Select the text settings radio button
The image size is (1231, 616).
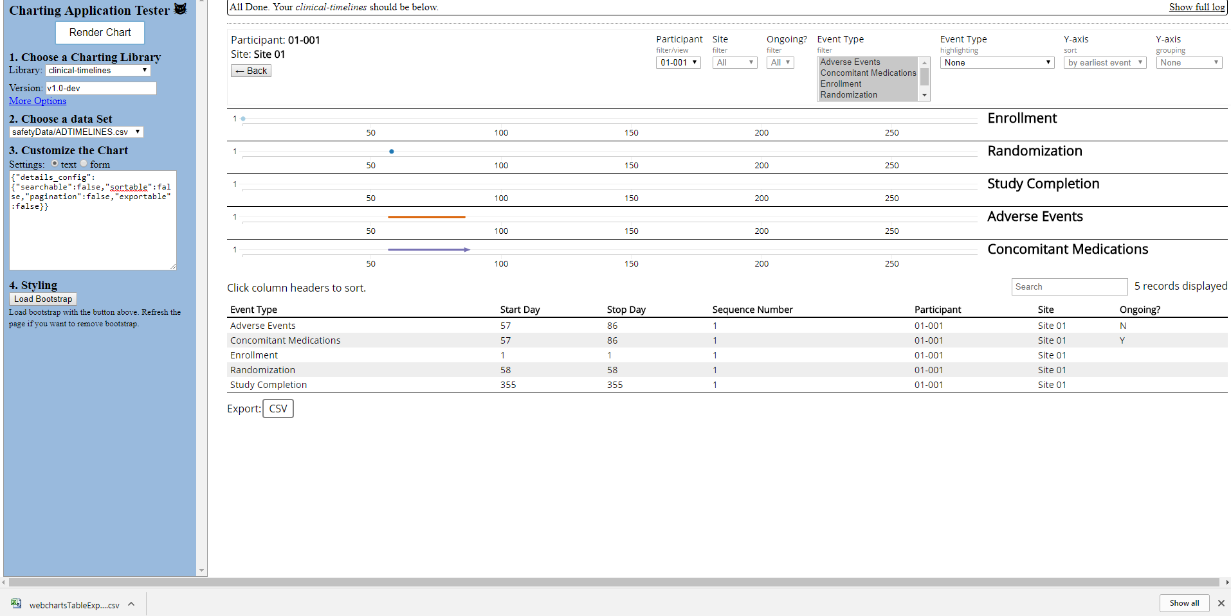[x=55, y=164]
